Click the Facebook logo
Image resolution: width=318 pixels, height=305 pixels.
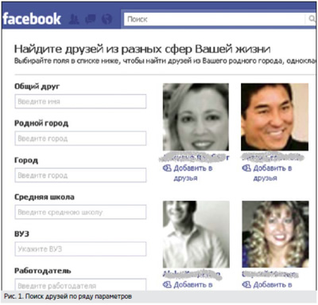coord(32,19)
